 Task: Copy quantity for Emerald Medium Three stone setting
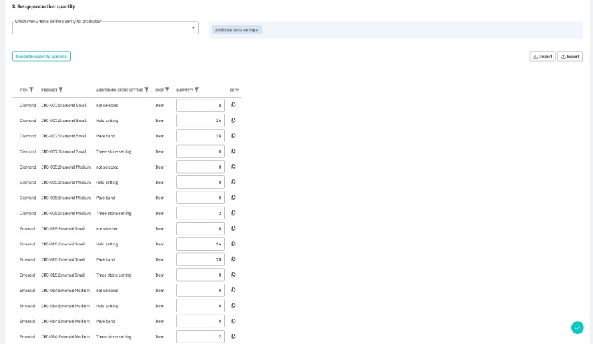coord(233,336)
